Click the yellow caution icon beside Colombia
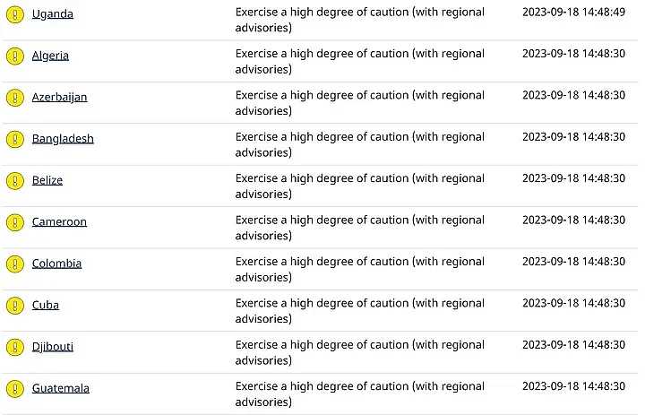This screenshot has height=415, width=645. [x=14, y=264]
